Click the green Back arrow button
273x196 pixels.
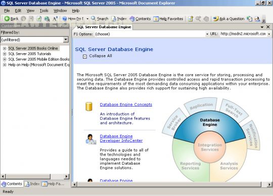(x=11, y=19)
